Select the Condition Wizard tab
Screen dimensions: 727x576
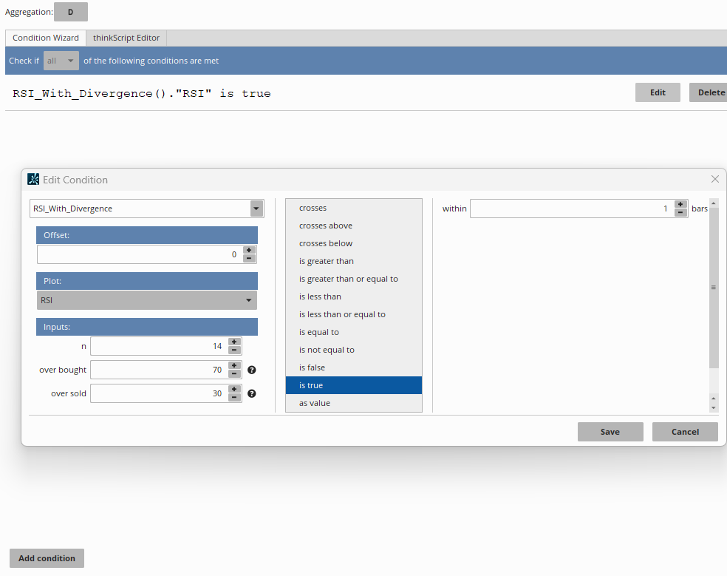tap(46, 38)
